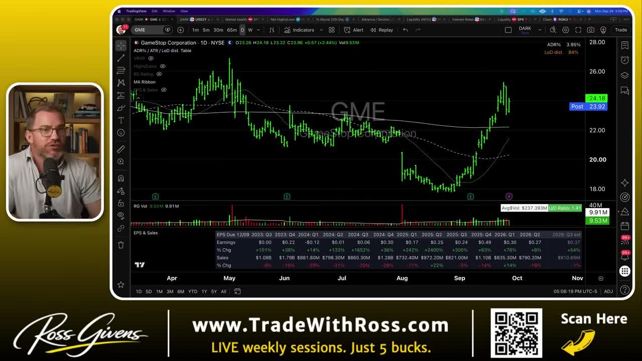Screen dimensions: 642x361
Task: Toggle visibility of VRVP indicator
Action: pyautogui.click(x=150, y=58)
